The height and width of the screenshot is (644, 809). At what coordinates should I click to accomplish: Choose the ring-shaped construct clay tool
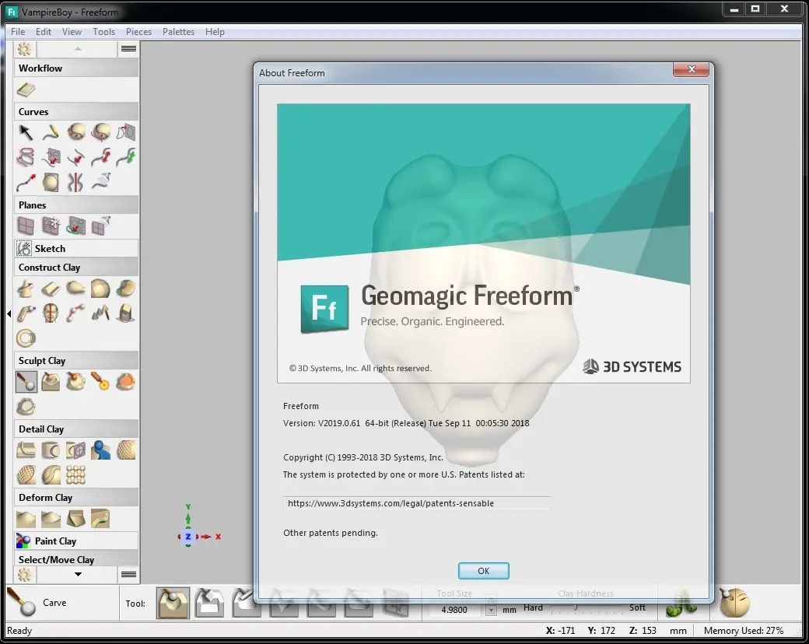(25, 338)
